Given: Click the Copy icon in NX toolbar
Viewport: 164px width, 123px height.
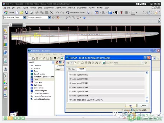Looking at the screenshot, I should click(x=42, y=13).
